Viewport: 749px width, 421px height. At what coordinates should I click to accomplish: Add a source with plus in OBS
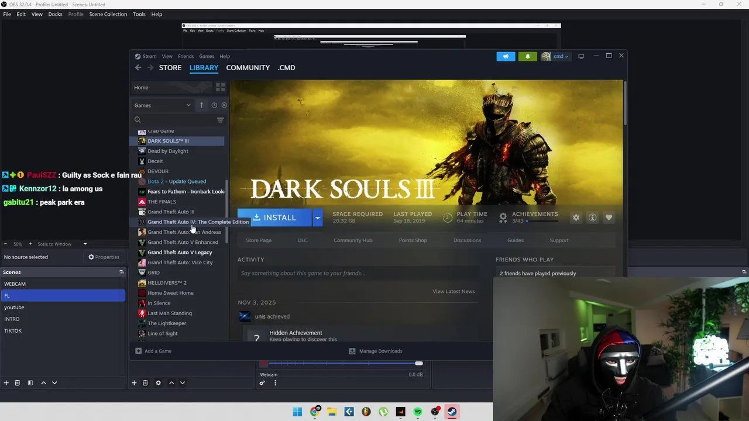click(134, 383)
